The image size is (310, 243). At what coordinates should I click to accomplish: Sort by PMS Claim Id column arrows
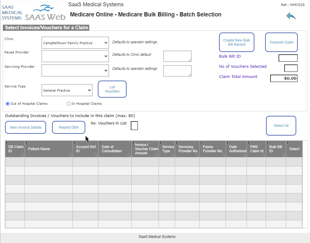pyautogui.click(x=249, y=142)
